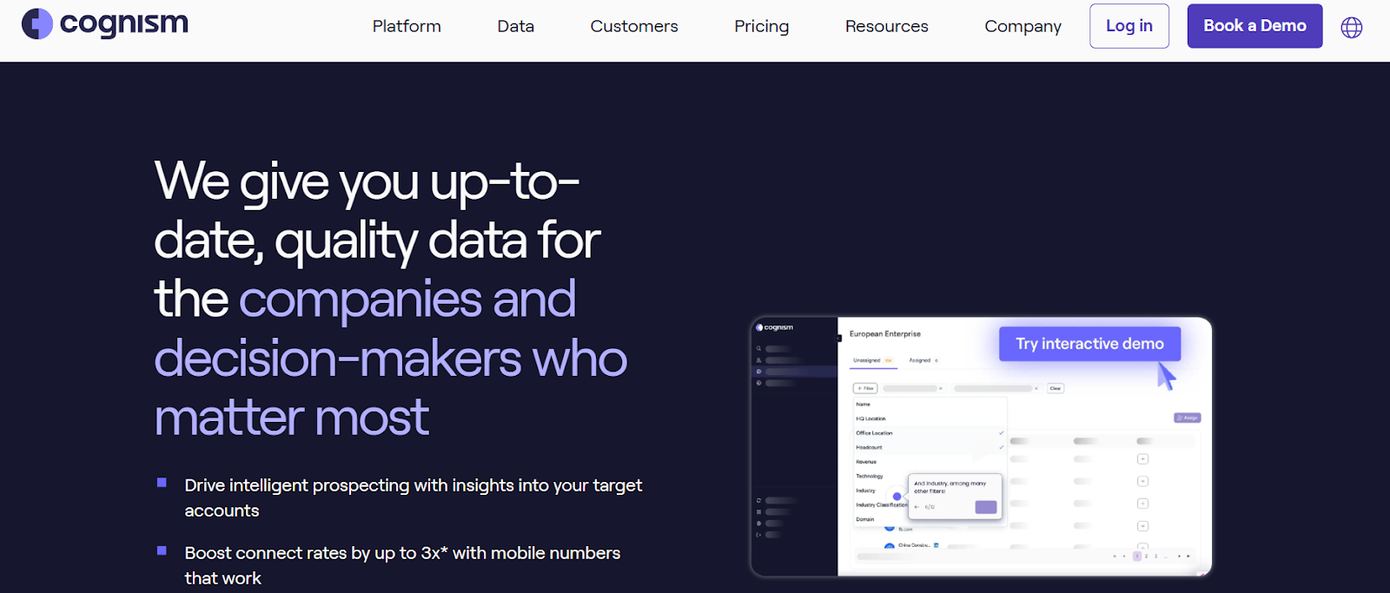Open the Resources menu
Screen dimensions: 1390x593
(886, 26)
